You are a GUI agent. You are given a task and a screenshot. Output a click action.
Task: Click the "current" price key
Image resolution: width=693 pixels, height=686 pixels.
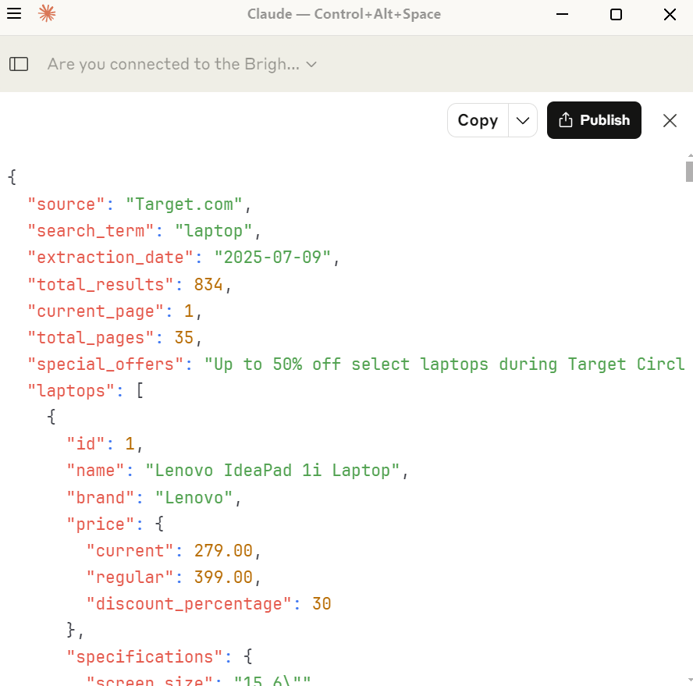coord(130,551)
